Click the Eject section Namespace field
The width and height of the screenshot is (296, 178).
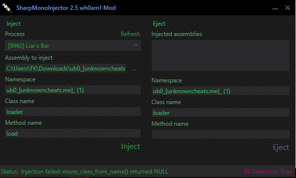click(x=220, y=91)
